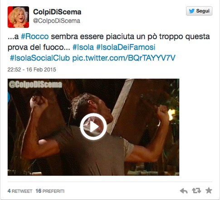This screenshot has height=200, width=220.
Task: Open the #IsolaDeiFamosi hashtag
Action: (x=126, y=47)
